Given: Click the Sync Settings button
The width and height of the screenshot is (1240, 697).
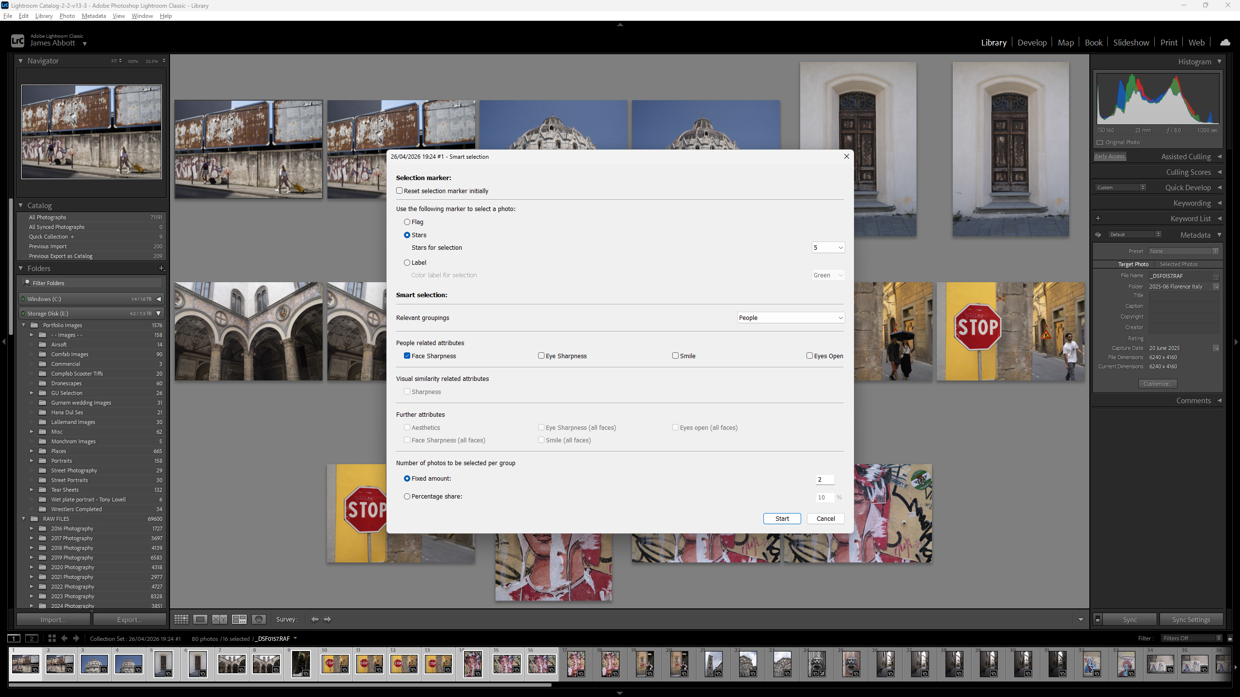Looking at the screenshot, I should [1191, 619].
